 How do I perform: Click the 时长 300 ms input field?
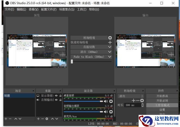133,105
